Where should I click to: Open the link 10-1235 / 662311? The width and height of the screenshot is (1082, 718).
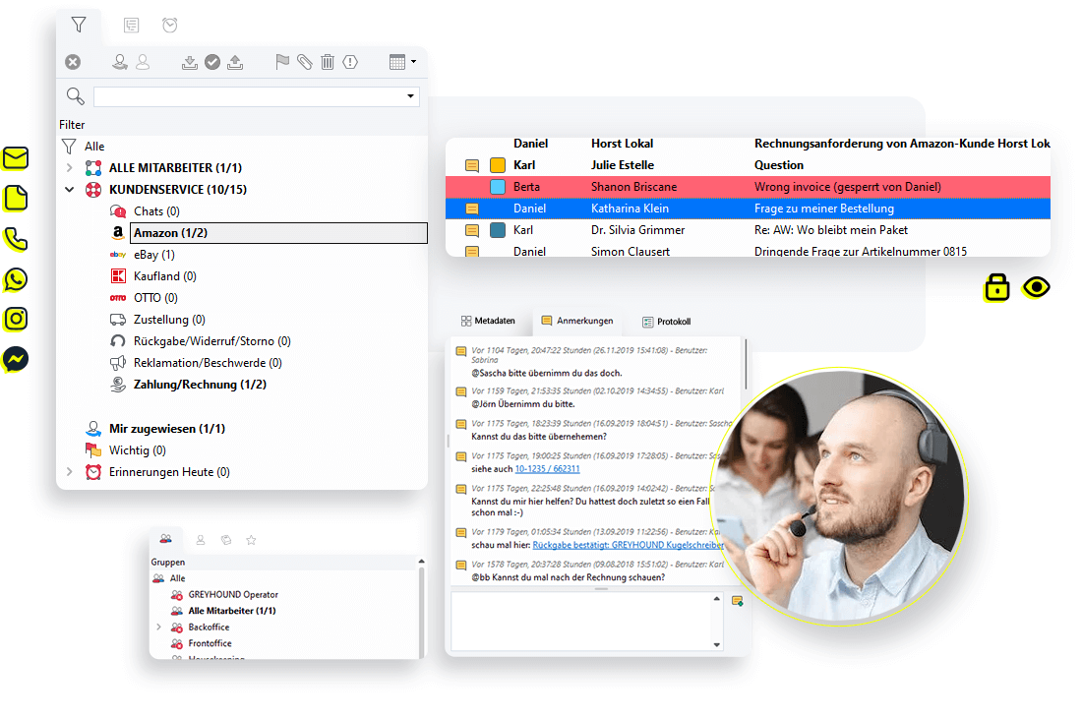coord(547,469)
